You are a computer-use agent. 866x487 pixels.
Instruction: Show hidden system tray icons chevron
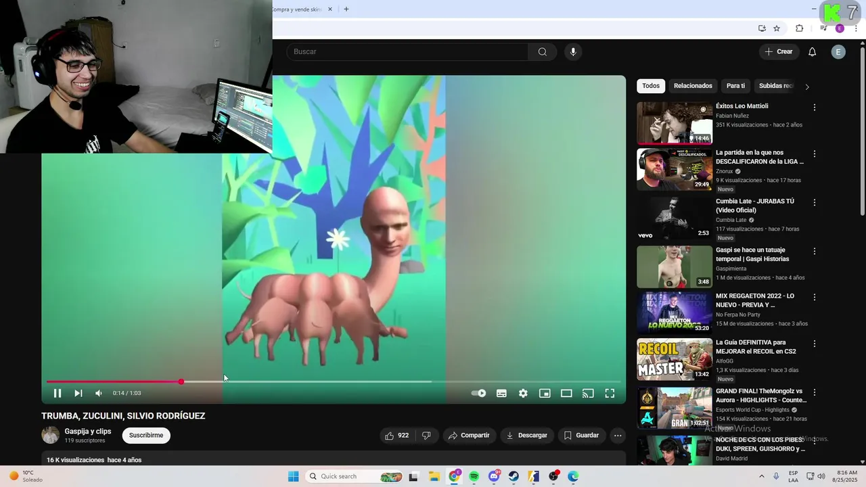[761, 476]
